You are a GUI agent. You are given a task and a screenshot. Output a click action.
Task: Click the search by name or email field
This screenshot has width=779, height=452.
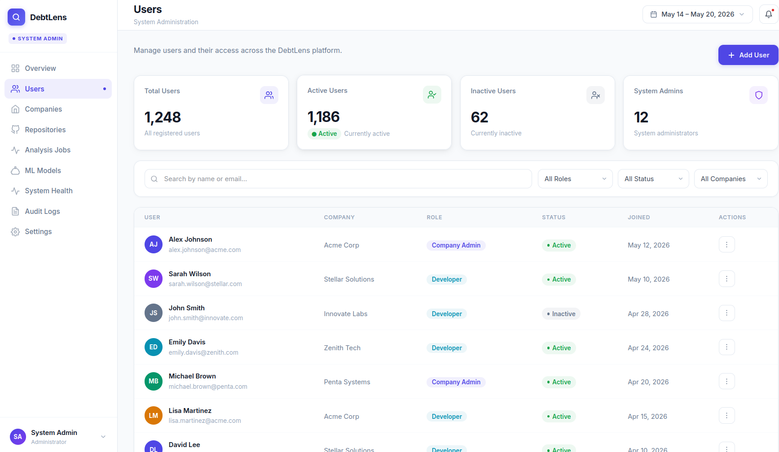[338, 179]
